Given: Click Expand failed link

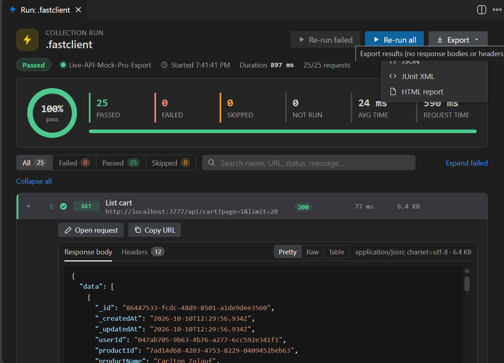Looking at the screenshot, I should tap(466, 163).
